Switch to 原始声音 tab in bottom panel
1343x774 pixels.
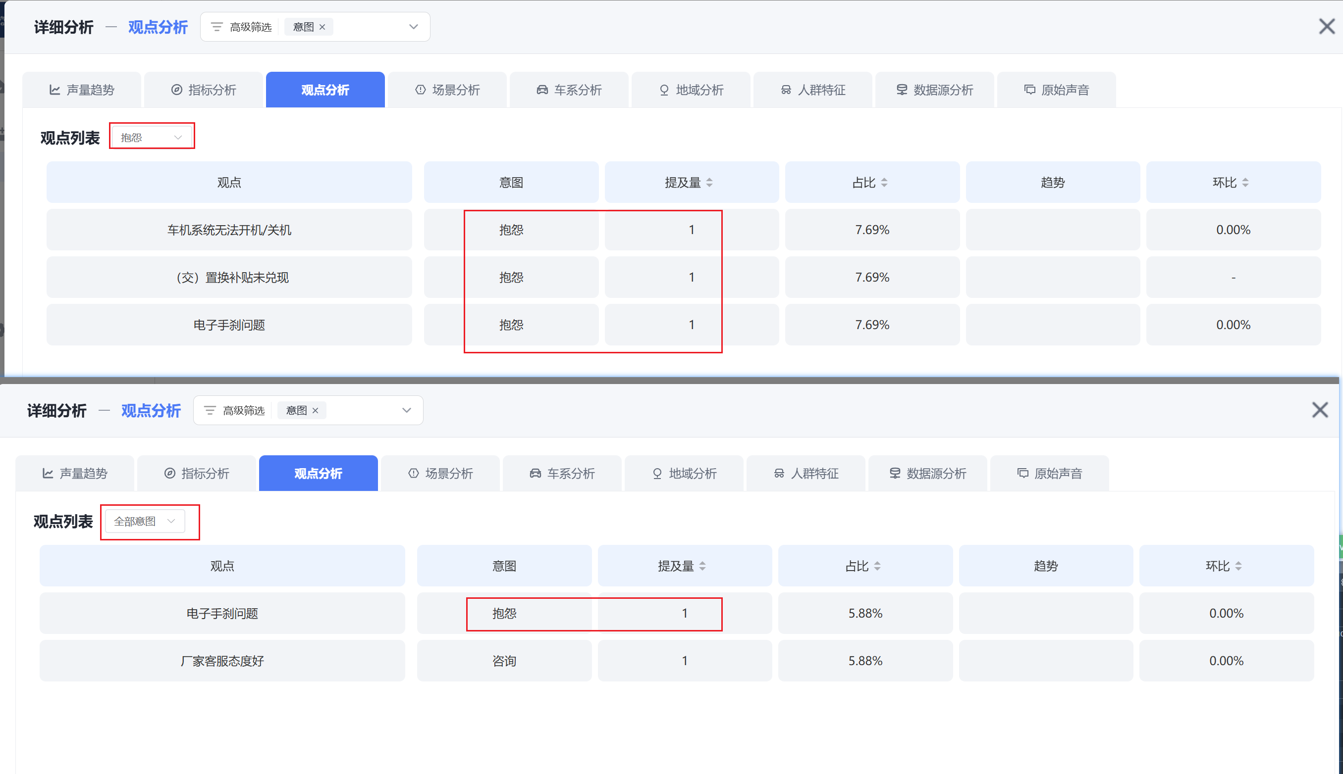pyautogui.click(x=1049, y=473)
